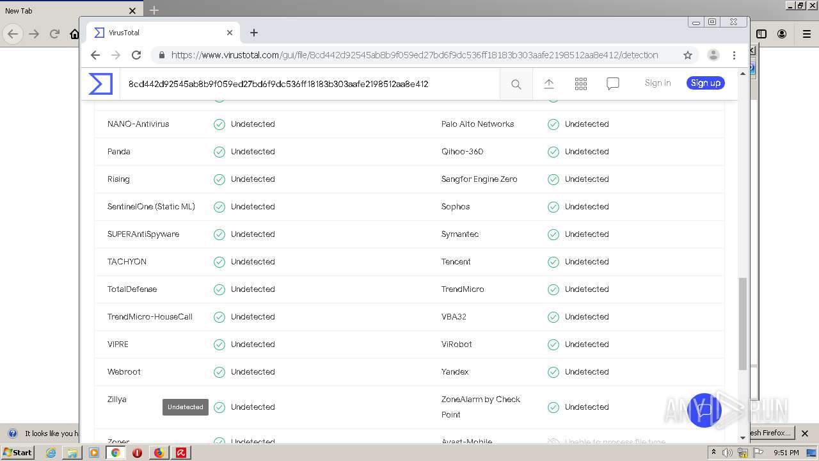Click the Windows Start button

(x=18, y=452)
